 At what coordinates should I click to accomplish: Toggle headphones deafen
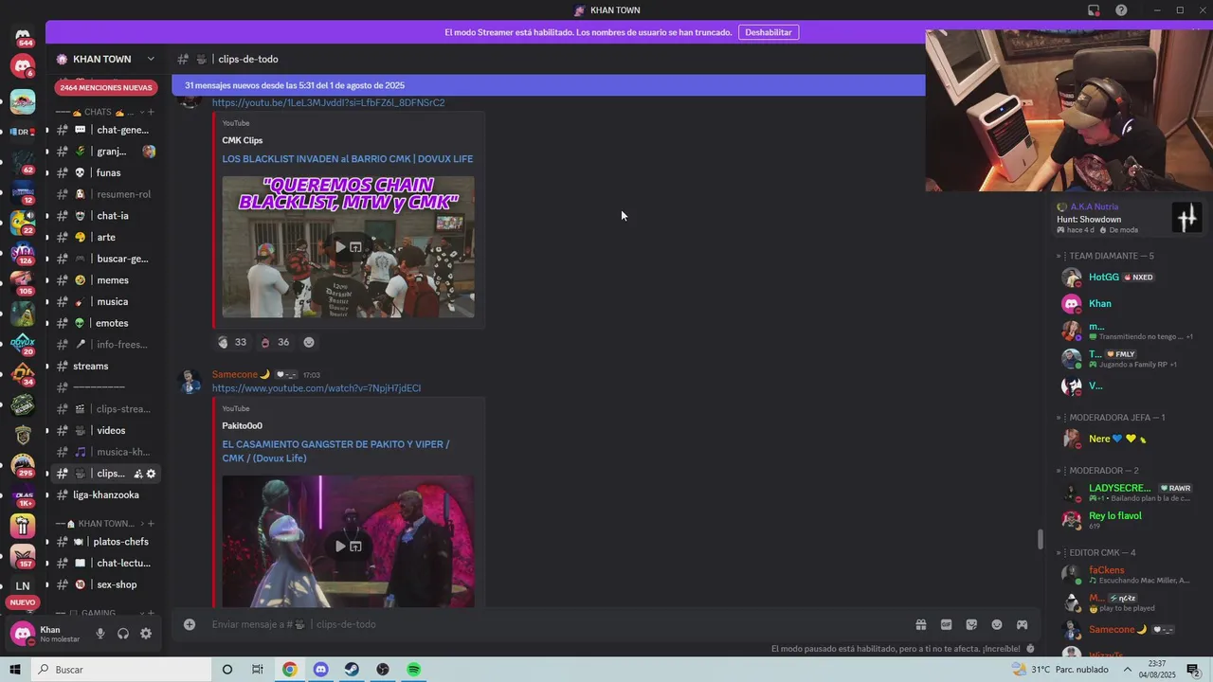pos(123,634)
